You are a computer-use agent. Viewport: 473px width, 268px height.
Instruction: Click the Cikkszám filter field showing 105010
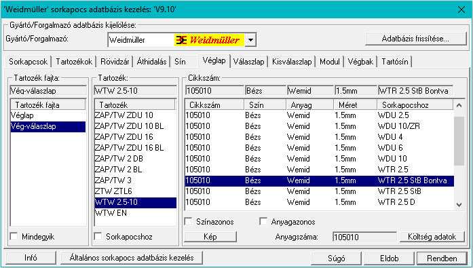214,90
